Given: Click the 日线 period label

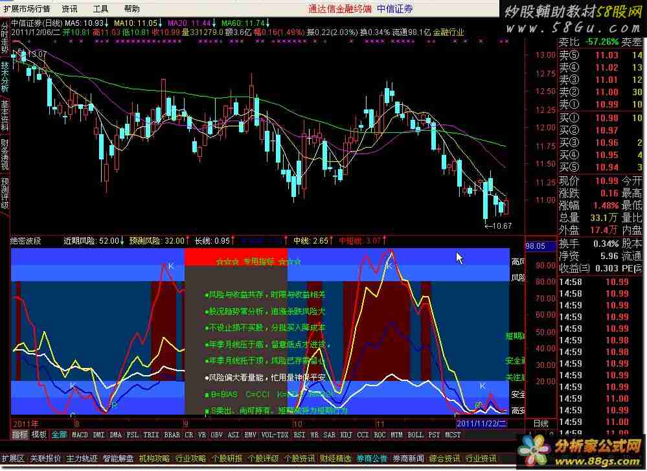Looking at the screenshot, I should (541, 424).
